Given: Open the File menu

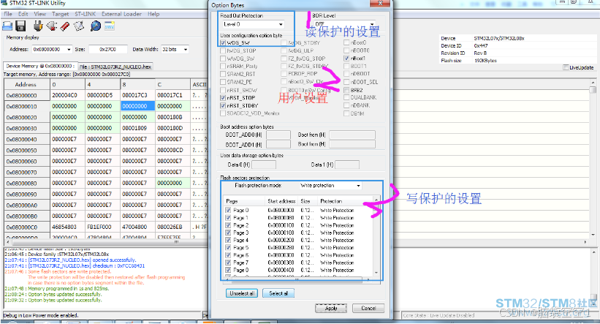Looking at the screenshot, I should (8, 14).
